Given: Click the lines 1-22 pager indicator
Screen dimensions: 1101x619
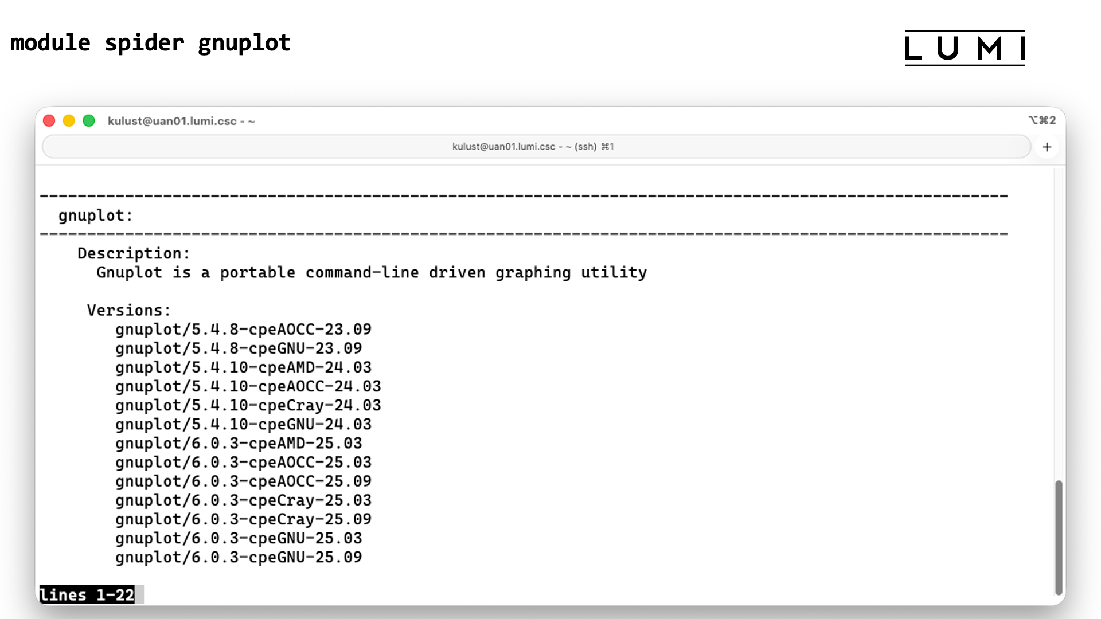Looking at the screenshot, I should pos(86,595).
